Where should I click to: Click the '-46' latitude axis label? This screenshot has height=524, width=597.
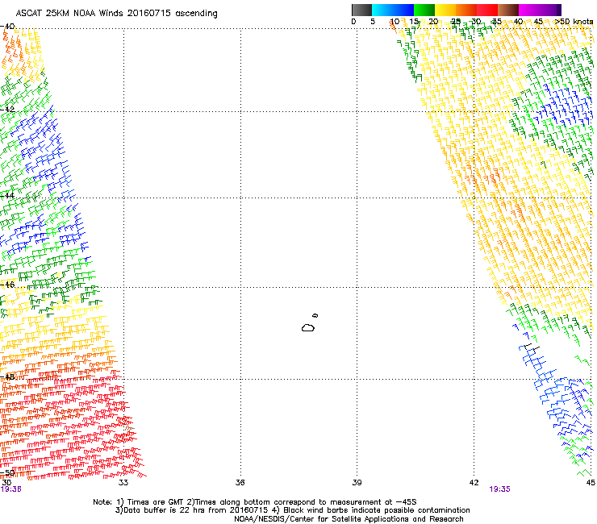7,285
